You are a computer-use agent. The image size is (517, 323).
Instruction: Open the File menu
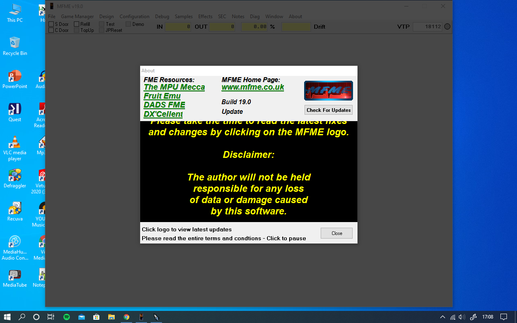coord(52,17)
